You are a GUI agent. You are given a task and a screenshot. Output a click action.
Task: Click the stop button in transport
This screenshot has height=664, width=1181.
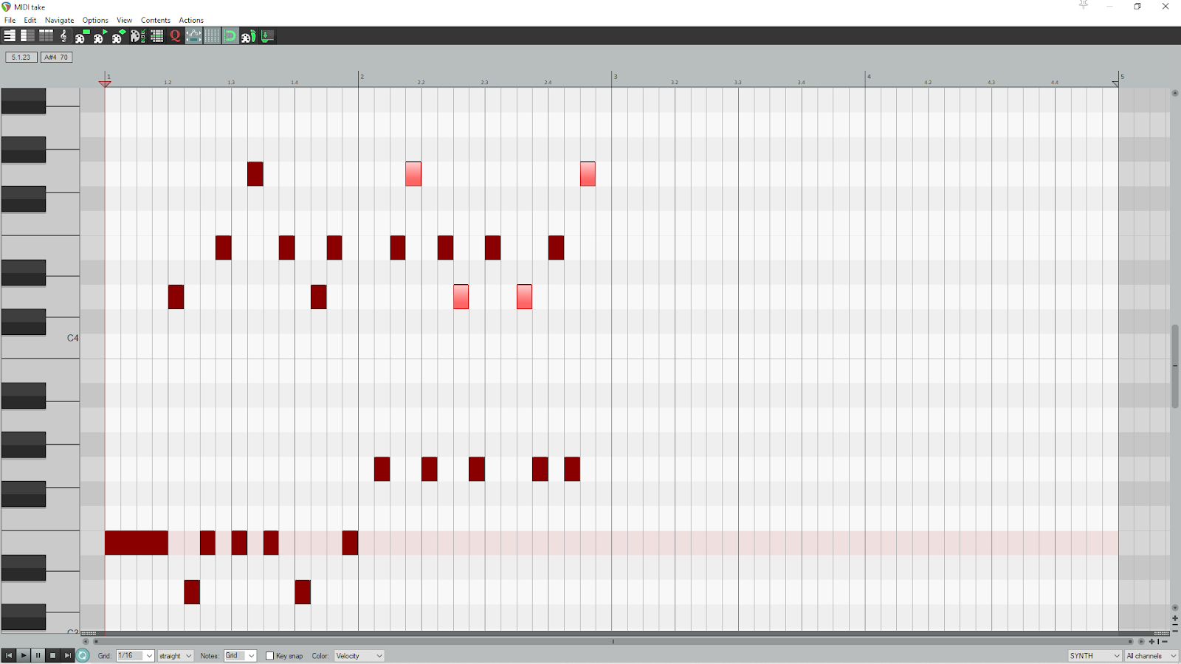point(52,655)
